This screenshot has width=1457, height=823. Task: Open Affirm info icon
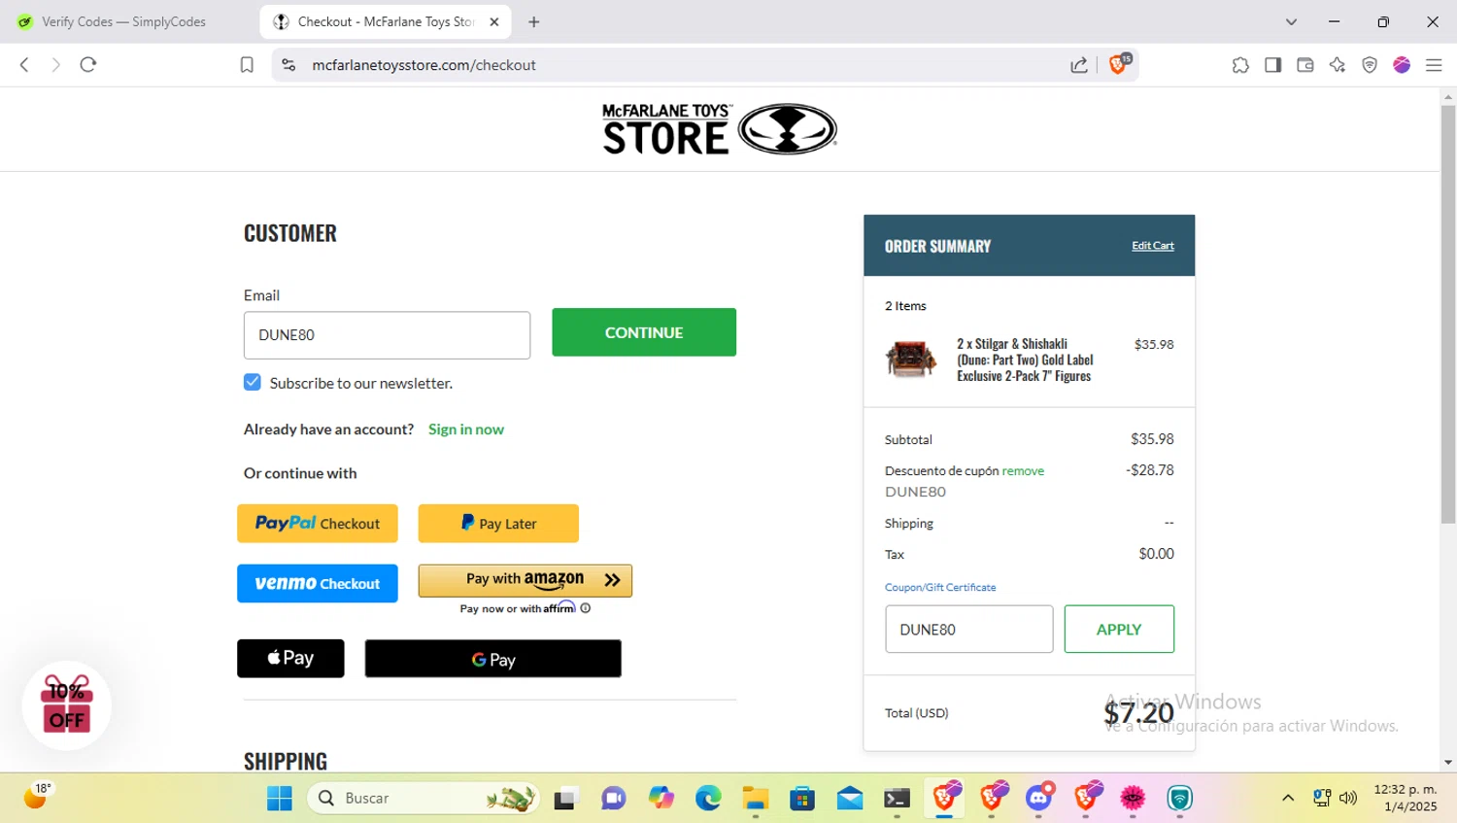pyautogui.click(x=586, y=608)
